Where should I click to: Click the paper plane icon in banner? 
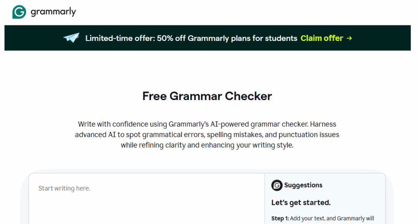pyautogui.click(x=71, y=38)
